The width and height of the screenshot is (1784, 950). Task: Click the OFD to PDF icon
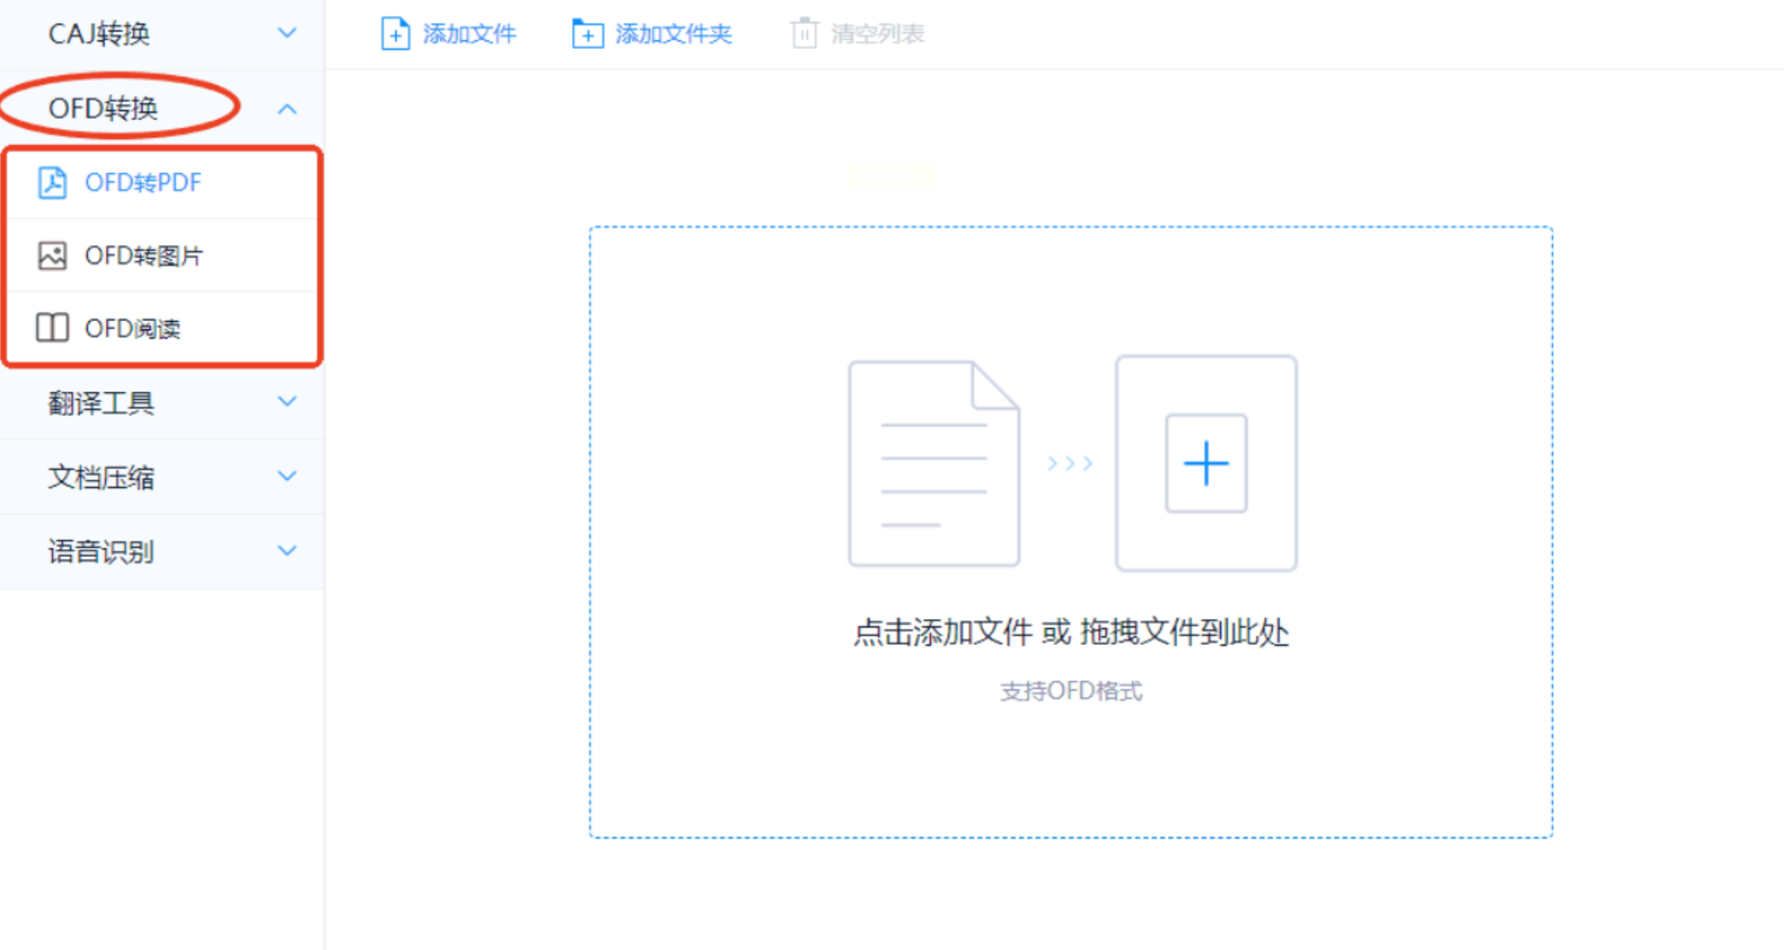pos(52,182)
